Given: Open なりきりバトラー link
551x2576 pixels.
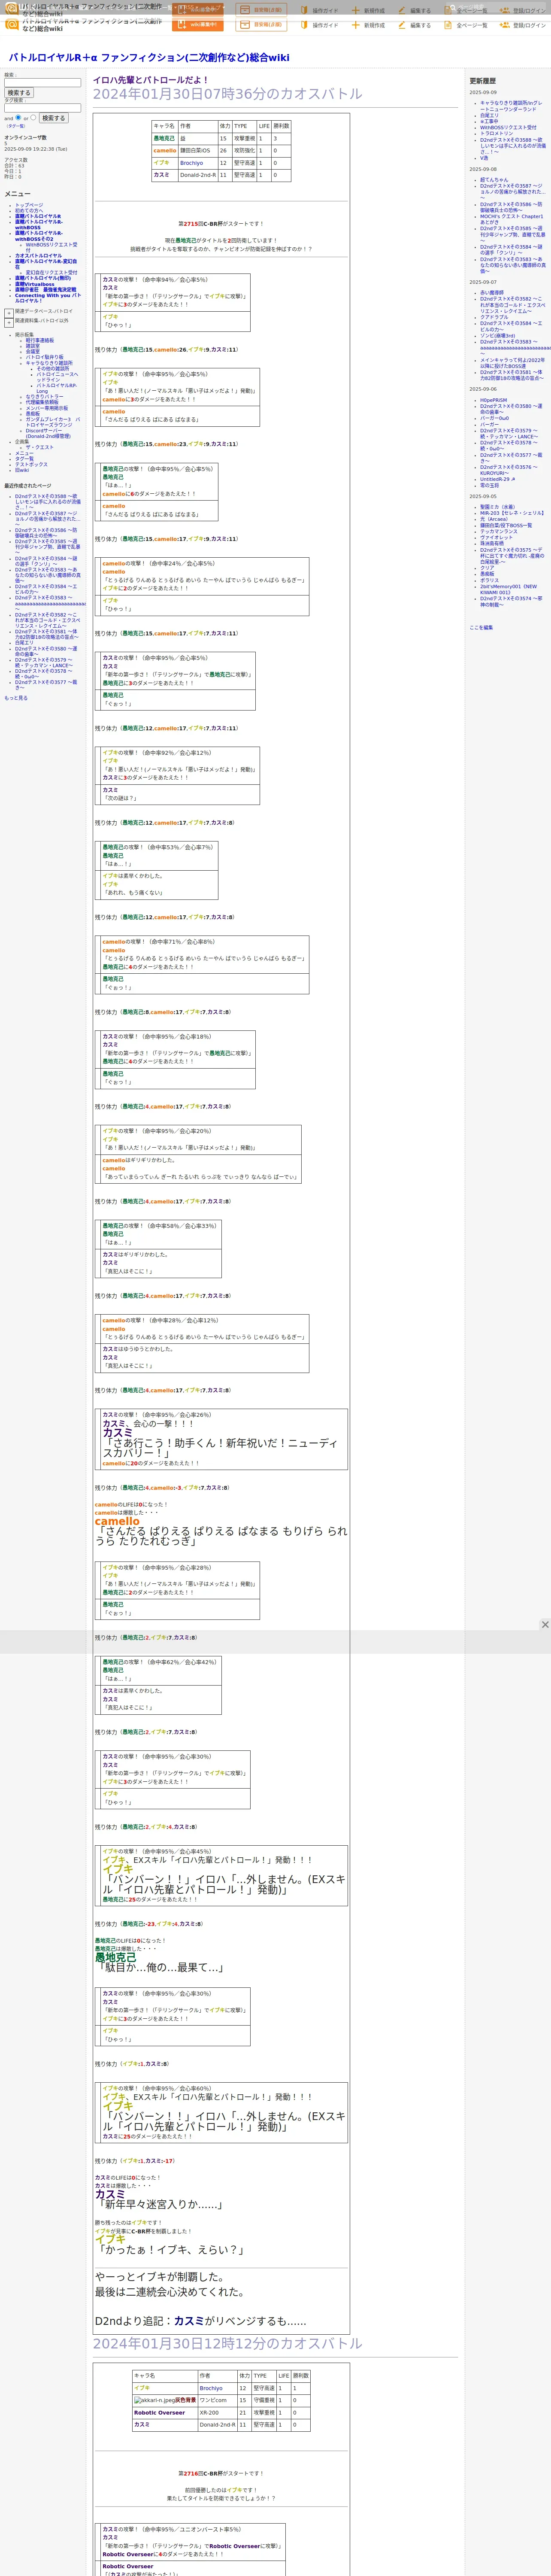Looking at the screenshot, I should coord(44,397).
